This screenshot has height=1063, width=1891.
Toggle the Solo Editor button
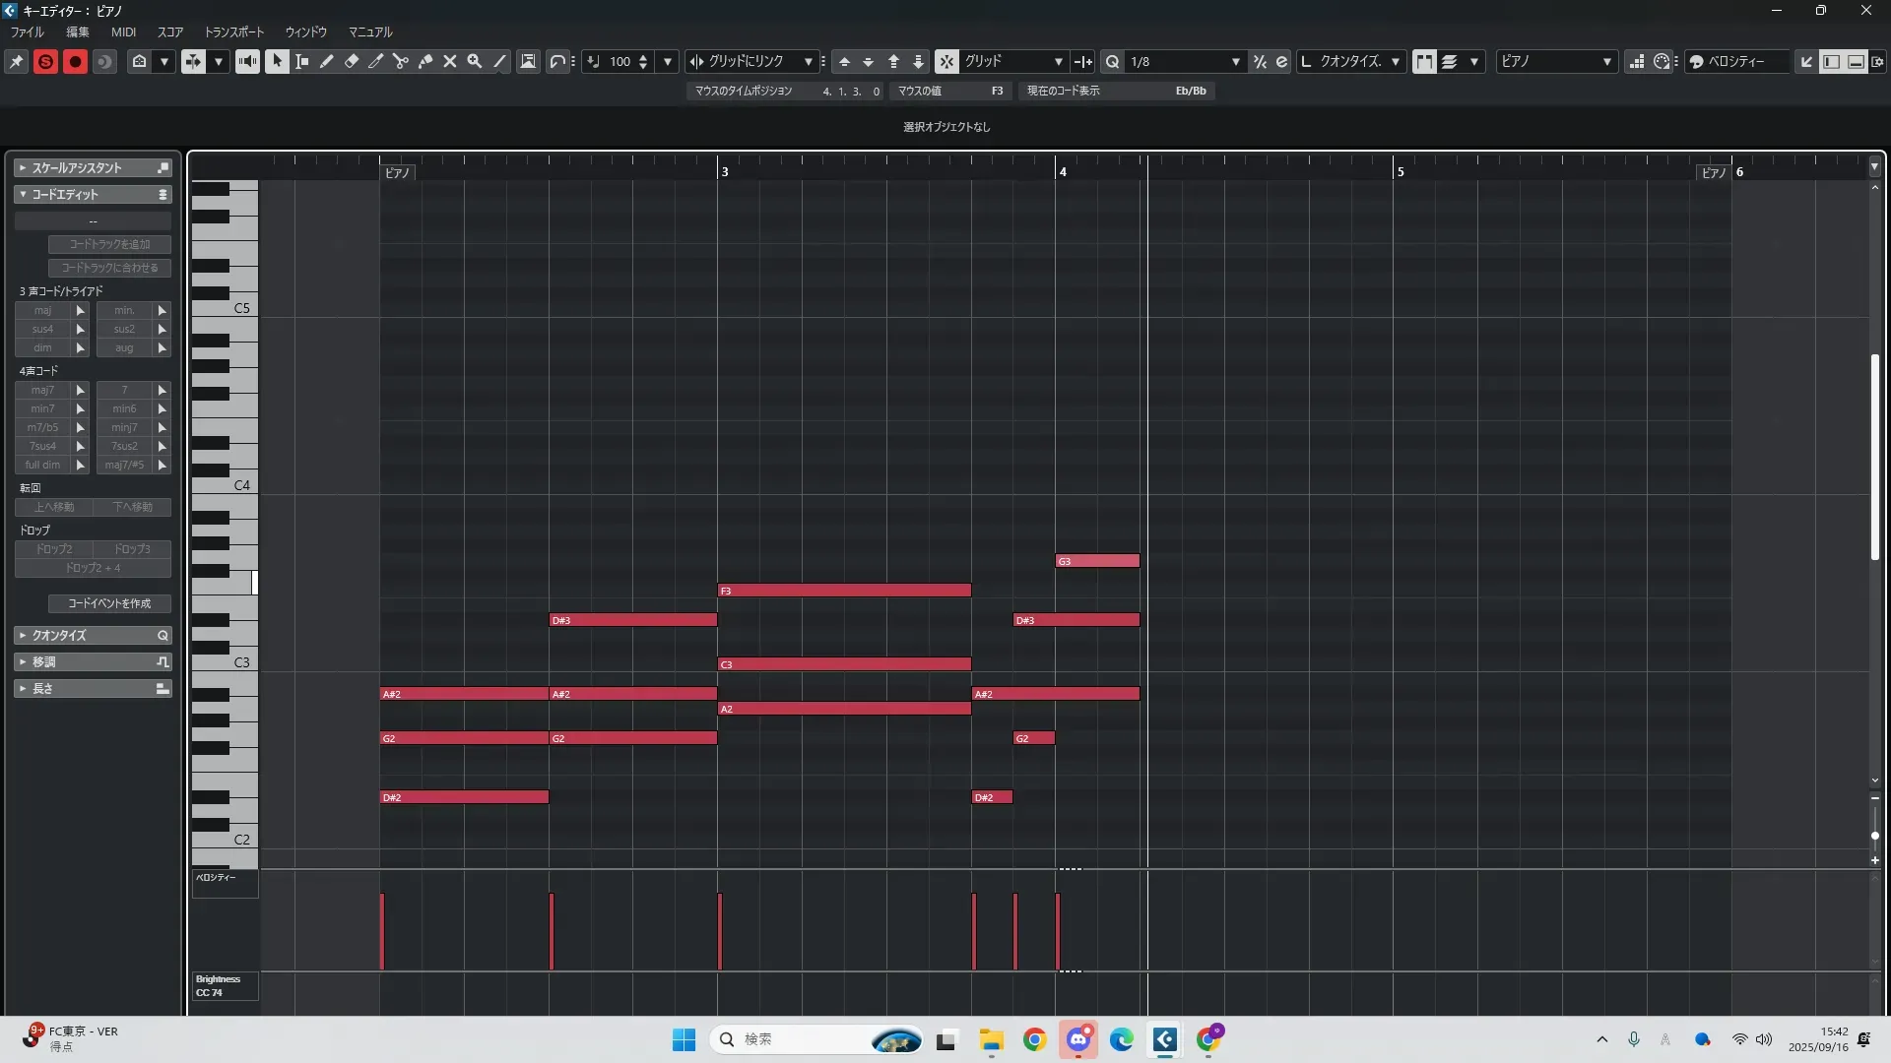[x=45, y=61]
